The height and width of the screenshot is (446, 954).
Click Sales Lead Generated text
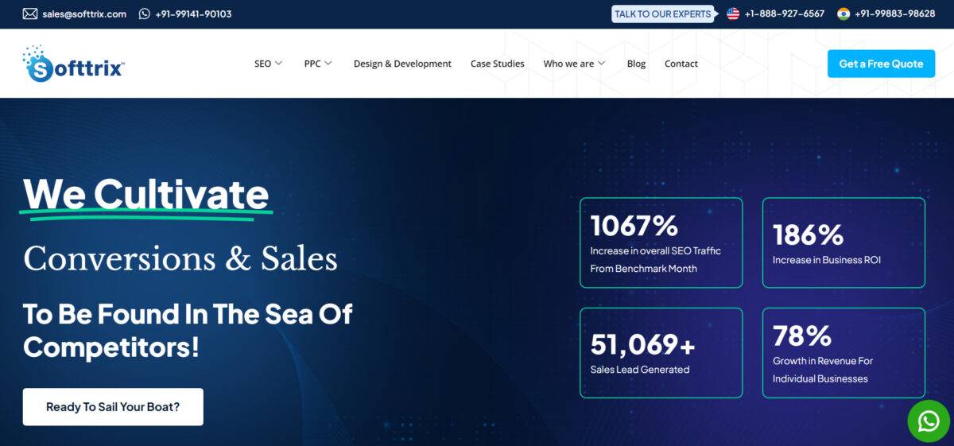640,370
